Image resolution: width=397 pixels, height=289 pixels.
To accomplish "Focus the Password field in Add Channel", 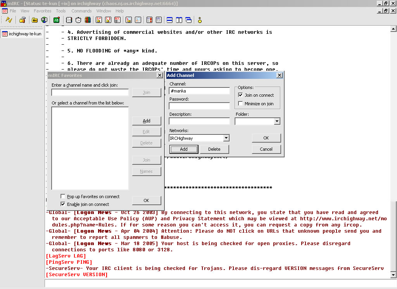I will [199, 106].
